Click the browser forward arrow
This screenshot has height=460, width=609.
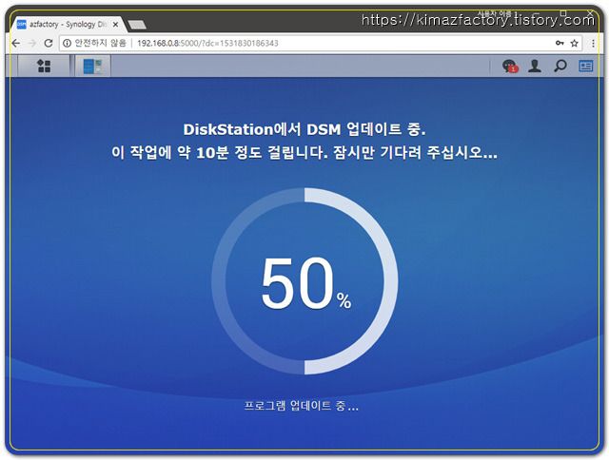pos(32,43)
